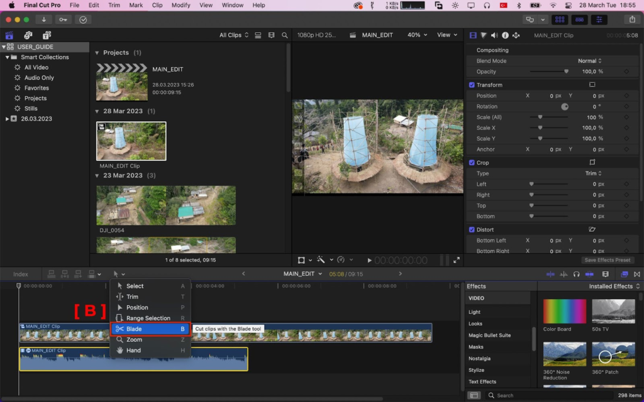Image resolution: width=644 pixels, height=402 pixels.
Task: Open the All Clips filter dropdown
Action: click(234, 35)
